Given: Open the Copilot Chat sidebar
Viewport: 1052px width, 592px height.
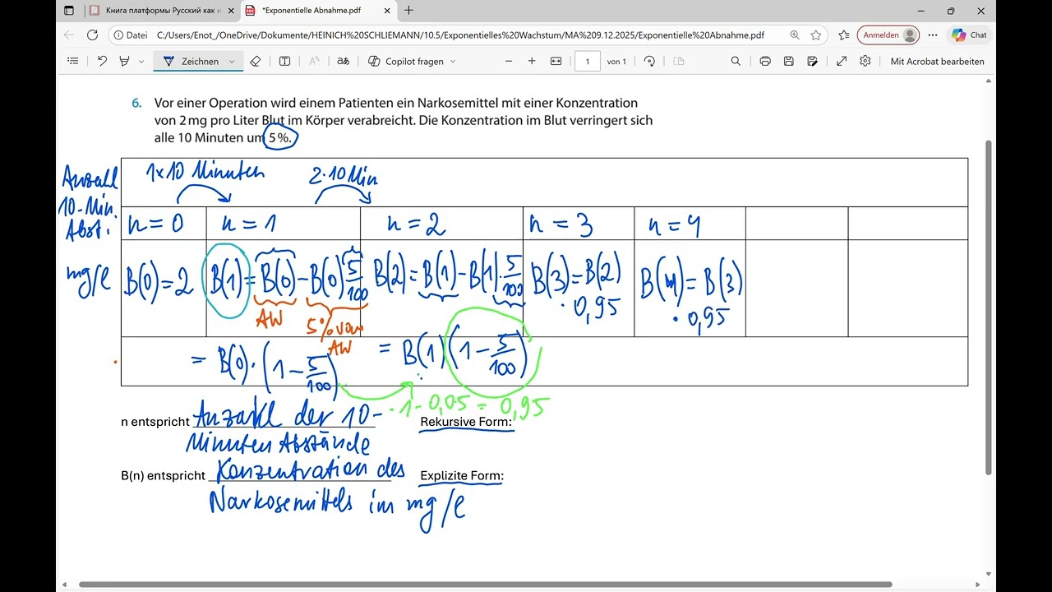Looking at the screenshot, I should (969, 35).
